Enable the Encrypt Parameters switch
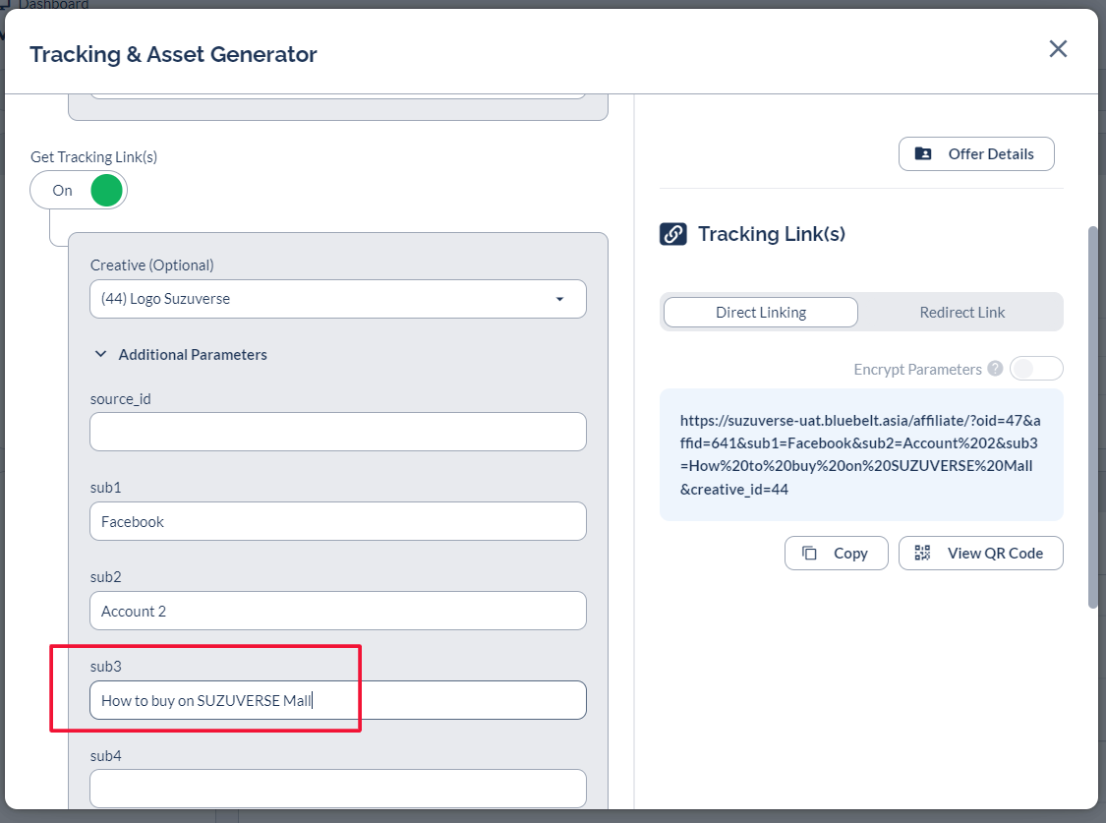This screenshot has width=1106, height=823. pyautogui.click(x=1036, y=369)
